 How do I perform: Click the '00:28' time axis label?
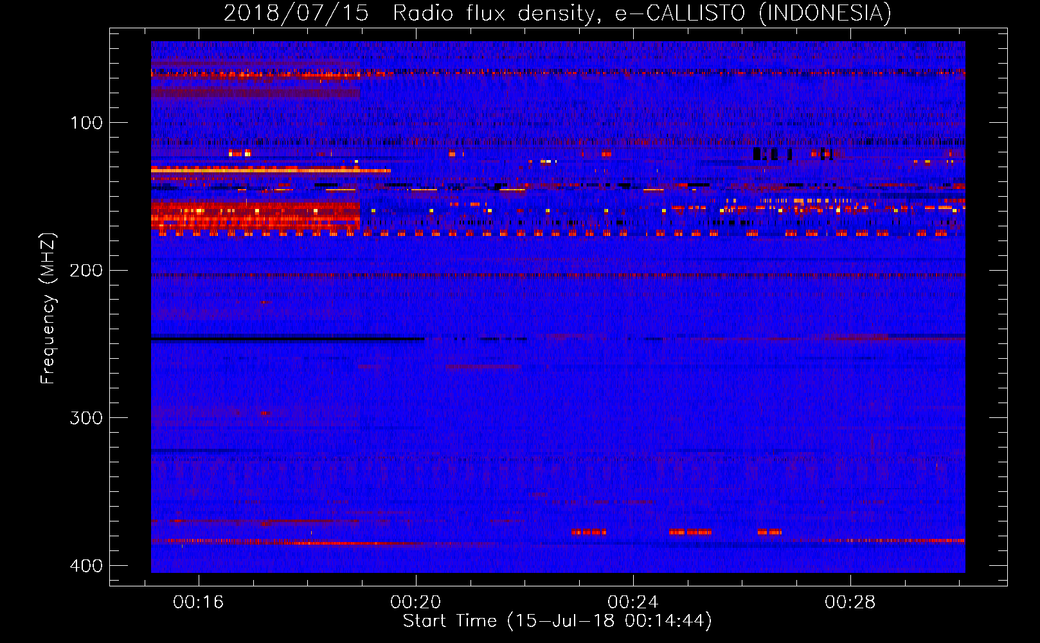[x=850, y=602]
